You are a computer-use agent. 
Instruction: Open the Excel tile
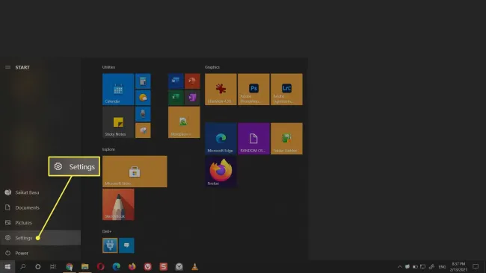click(176, 98)
